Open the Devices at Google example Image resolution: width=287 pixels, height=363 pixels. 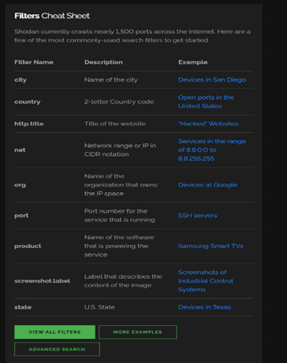(x=207, y=185)
